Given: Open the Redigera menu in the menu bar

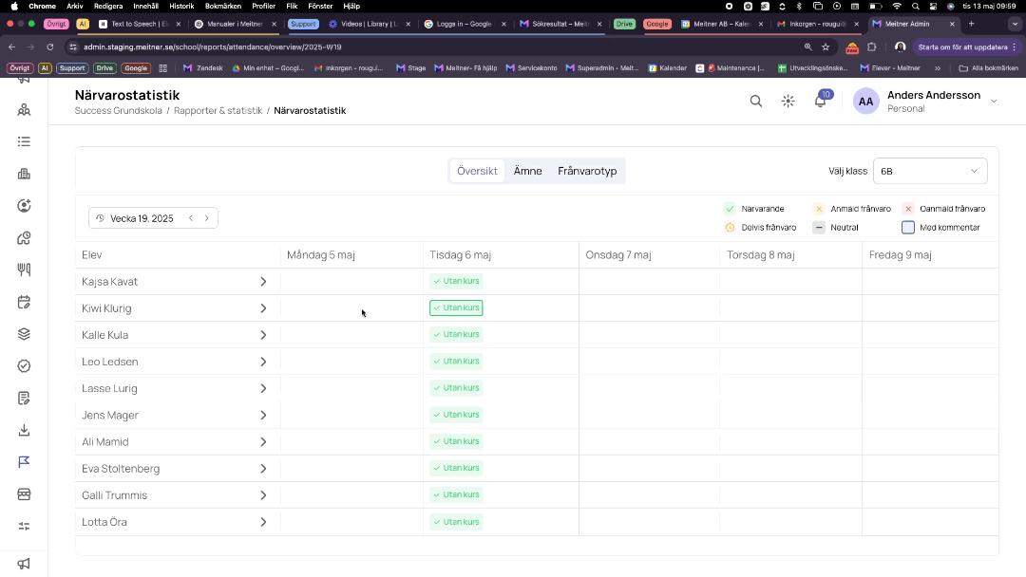Looking at the screenshot, I should (108, 6).
